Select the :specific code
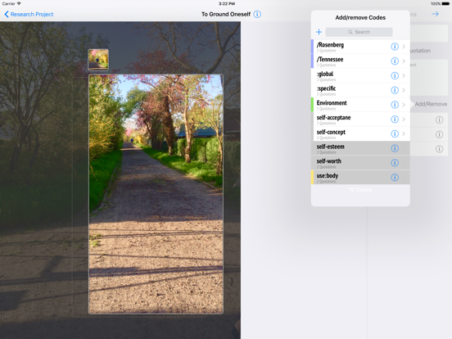Image resolution: width=452 pixels, height=339 pixels. [x=360, y=90]
